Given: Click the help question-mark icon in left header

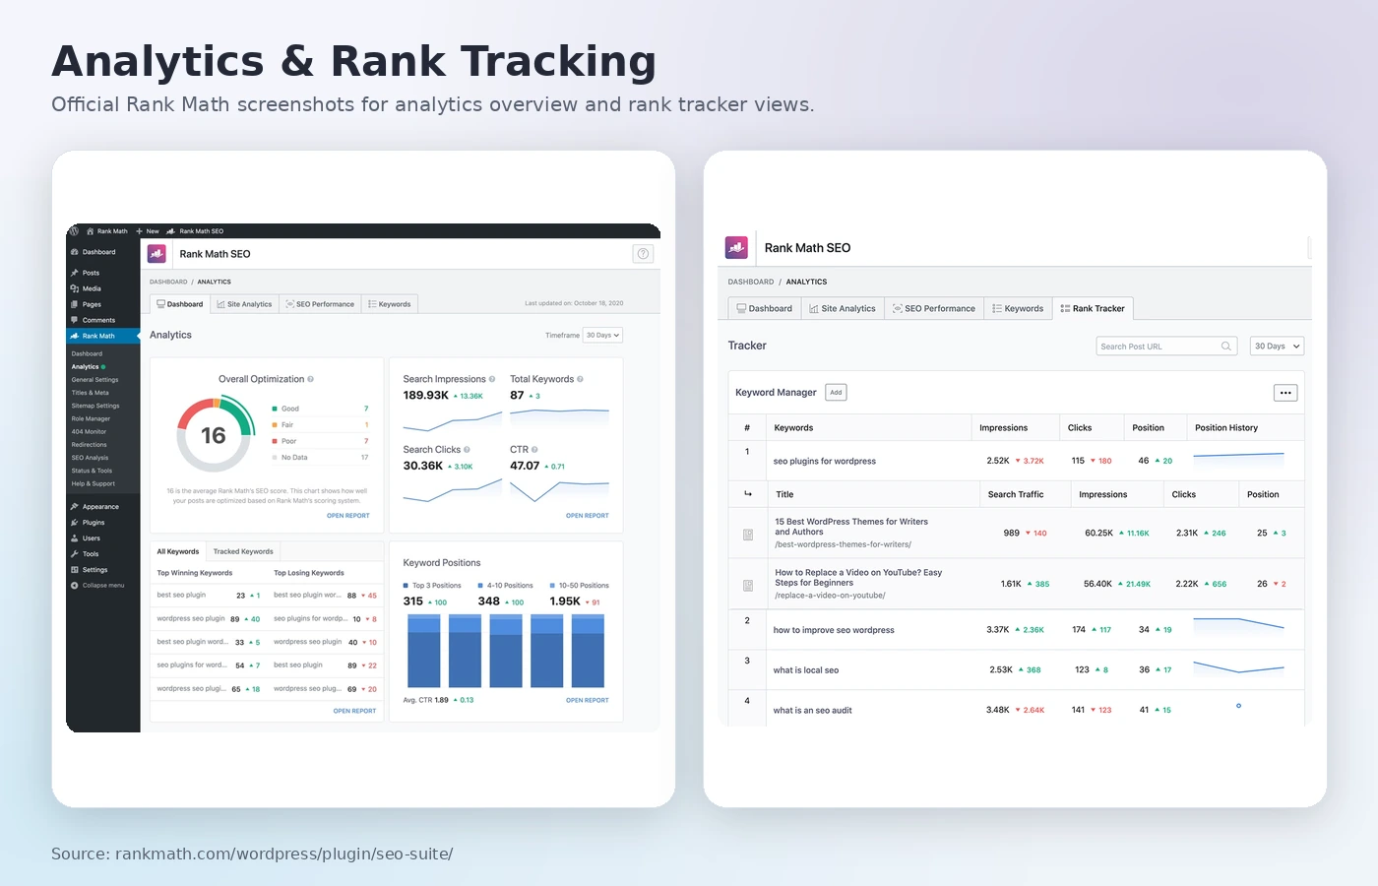Looking at the screenshot, I should point(643,254).
